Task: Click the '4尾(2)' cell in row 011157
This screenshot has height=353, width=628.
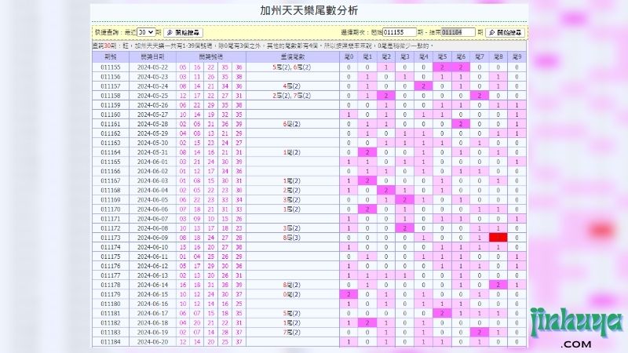Action: click(292, 86)
